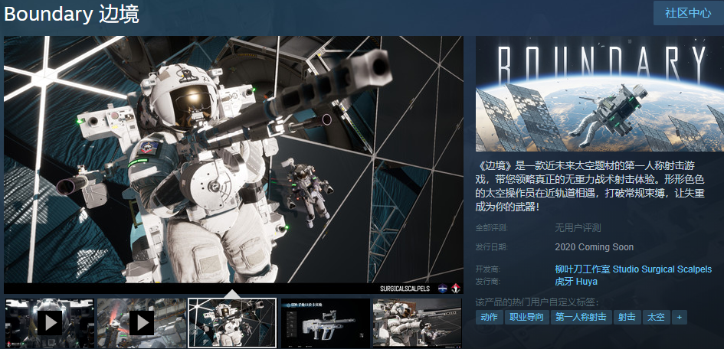Open the 社区中心 community hub button
Screen dimensions: 724x349
(688, 13)
